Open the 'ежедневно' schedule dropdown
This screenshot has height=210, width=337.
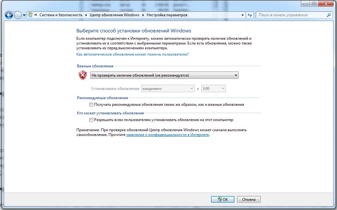(x=168, y=89)
